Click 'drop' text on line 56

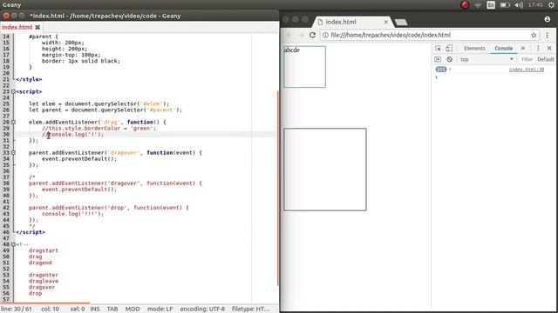point(35,294)
